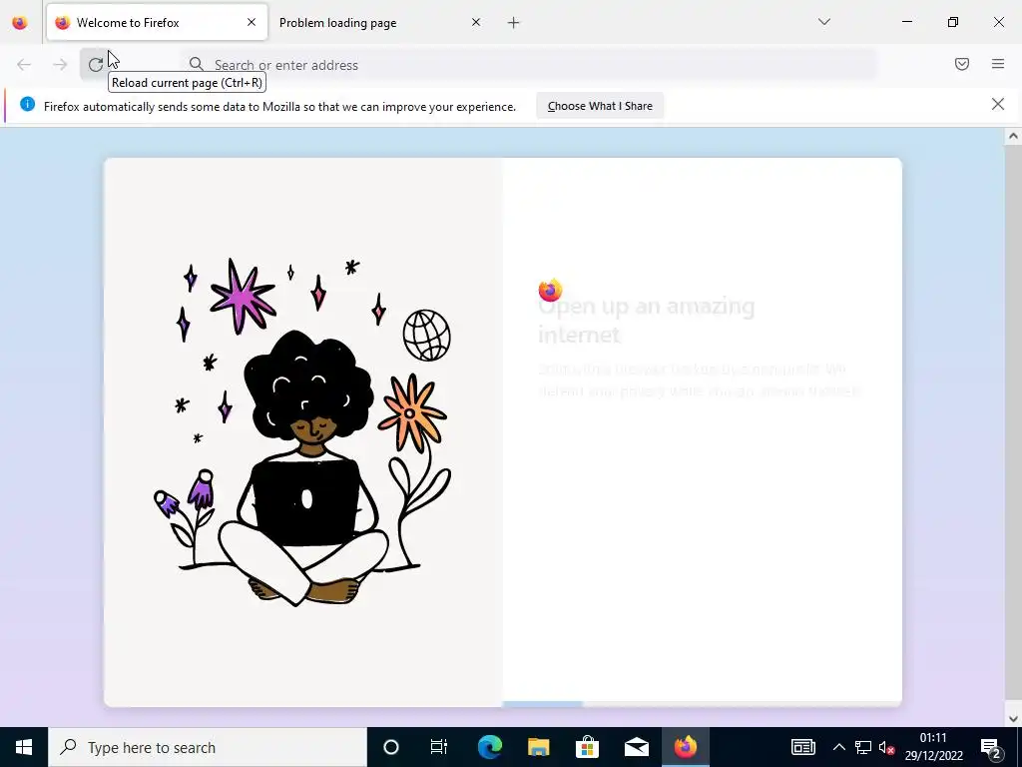This screenshot has height=767, width=1022.
Task: Click the welcome illustration of person with laptop
Action: pos(303,431)
